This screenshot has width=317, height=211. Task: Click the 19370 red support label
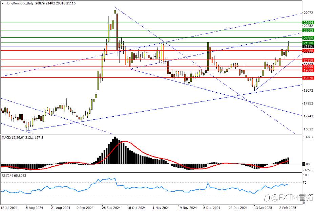pyautogui.click(x=308, y=78)
